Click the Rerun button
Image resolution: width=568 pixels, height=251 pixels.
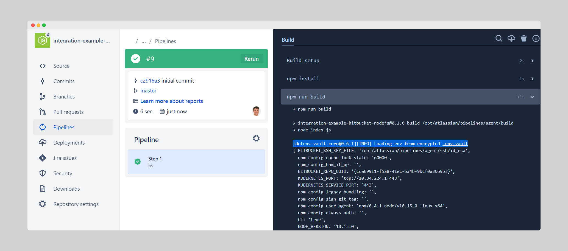click(x=252, y=59)
